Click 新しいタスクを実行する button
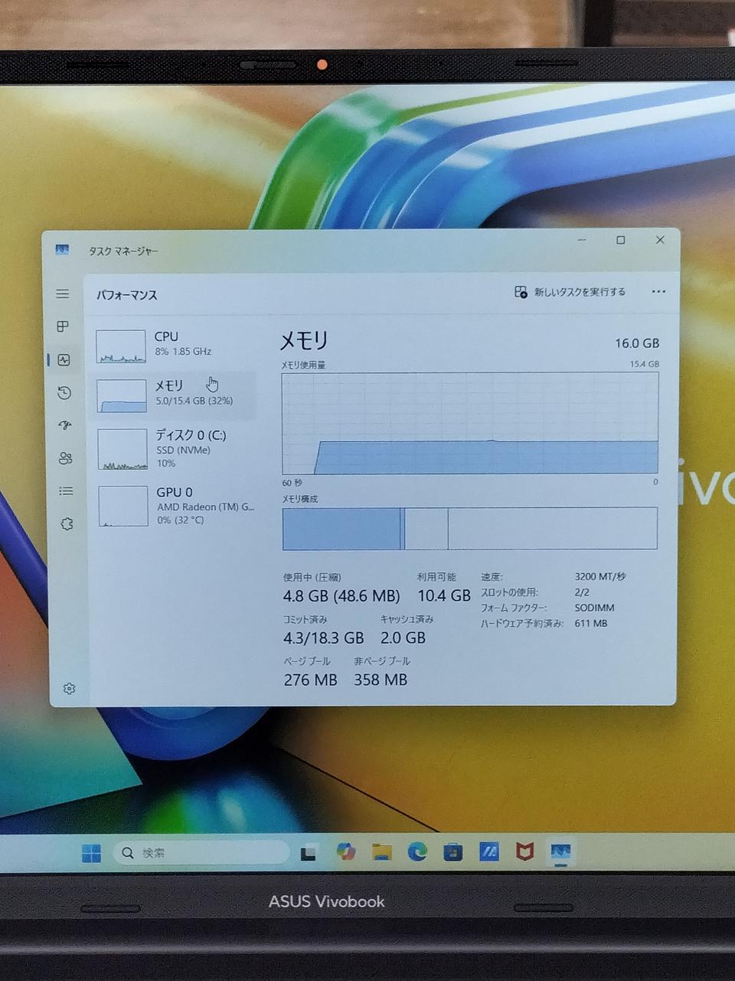Screen dimensions: 735x981 point(570,292)
